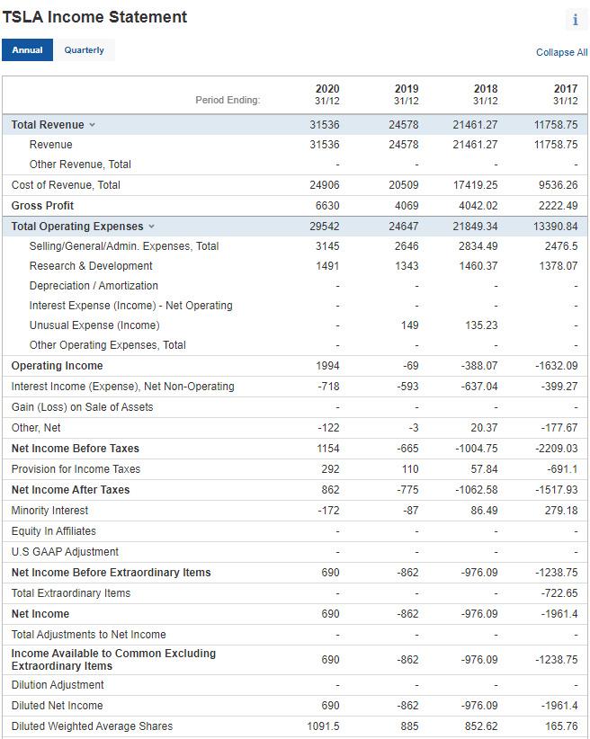Image resolution: width=590 pixels, height=739 pixels.
Task: Click the Period Ending label
Action: [x=228, y=100]
